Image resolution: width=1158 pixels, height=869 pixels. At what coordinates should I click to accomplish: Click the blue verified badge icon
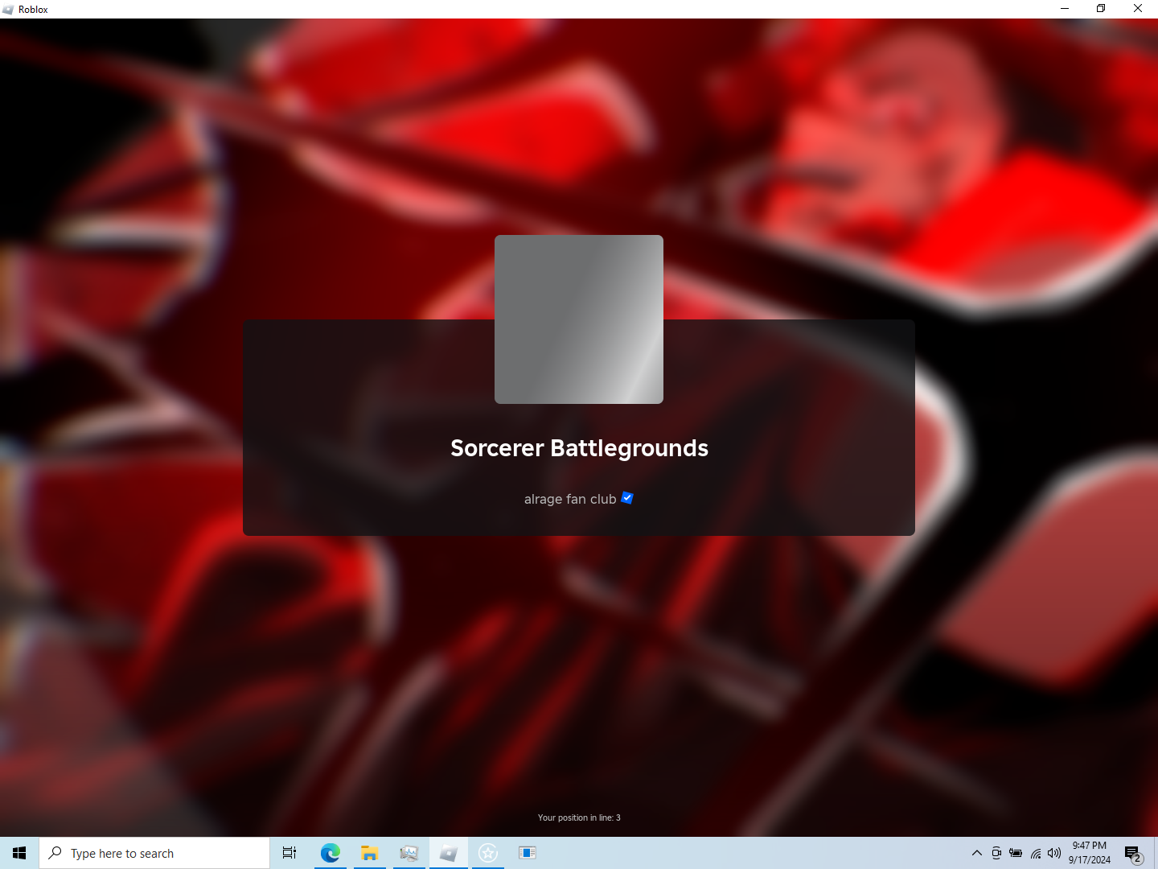coord(627,498)
